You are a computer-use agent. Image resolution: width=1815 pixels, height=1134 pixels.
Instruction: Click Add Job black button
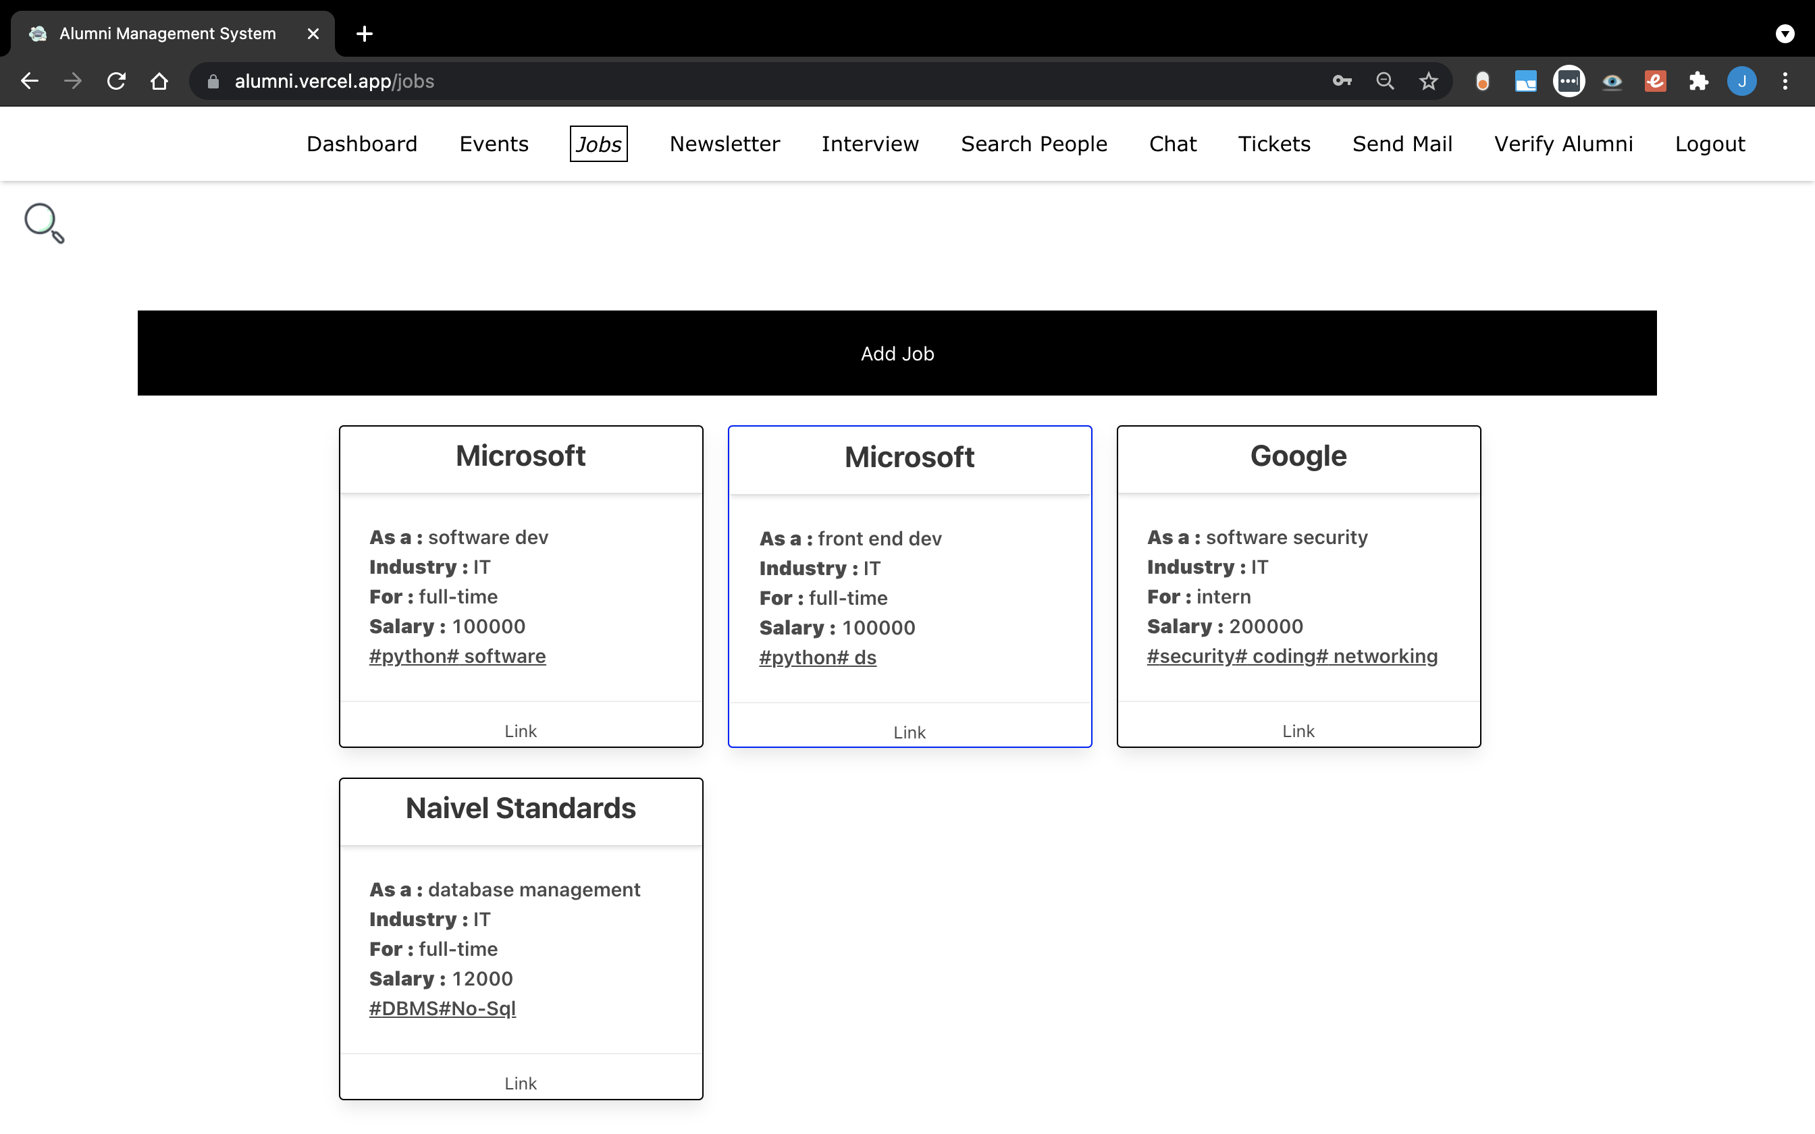897,353
